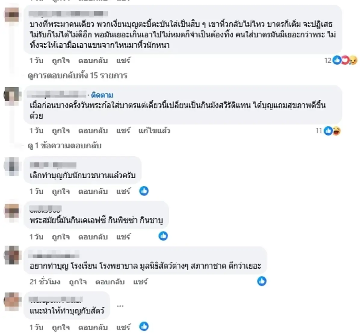Click แก้ไขแล้ว edited label on the second comment
The width and height of the screenshot is (361, 334).
[x=155, y=131]
